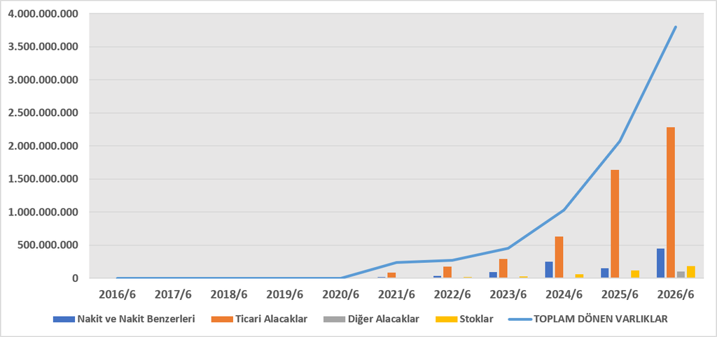Click the 1.000.000.000 y-axis value
The width and height of the screenshot is (717, 337).
[x=43, y=213]
